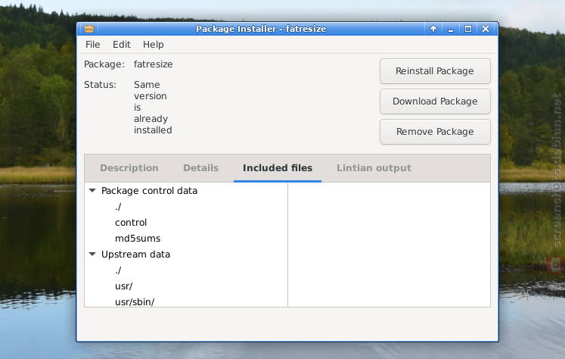
Task: Collapse the Upstream data tree node
Action: 92,254
